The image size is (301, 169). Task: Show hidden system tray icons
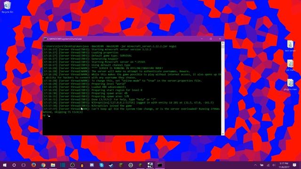tap(255, 165)
